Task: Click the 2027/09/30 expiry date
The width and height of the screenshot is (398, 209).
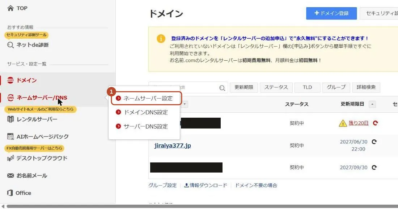Action: coord(353,167)
